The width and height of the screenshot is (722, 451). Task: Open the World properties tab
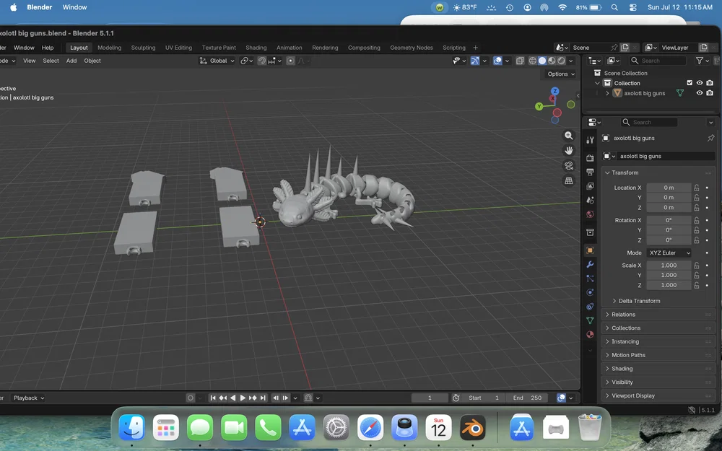[590, 214]
